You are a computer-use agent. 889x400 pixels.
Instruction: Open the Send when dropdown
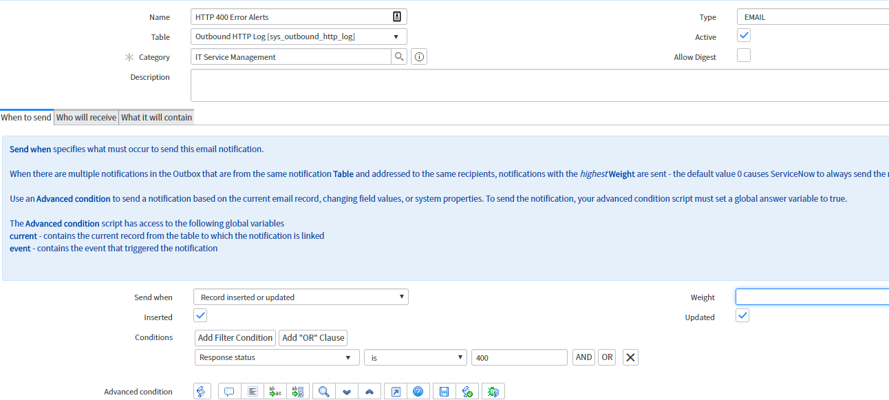point(301,297)
